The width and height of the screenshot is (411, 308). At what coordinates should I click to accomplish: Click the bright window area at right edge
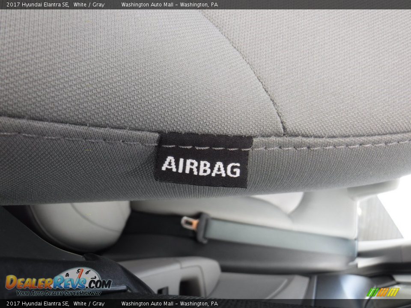tap(396, 205)
